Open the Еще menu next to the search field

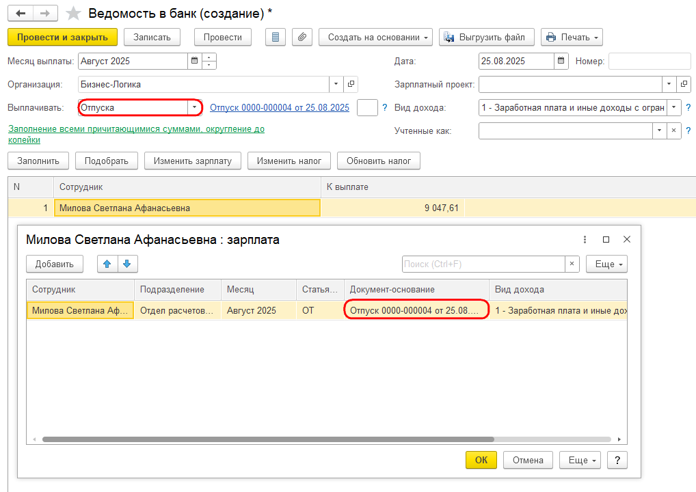pos(607,264)
